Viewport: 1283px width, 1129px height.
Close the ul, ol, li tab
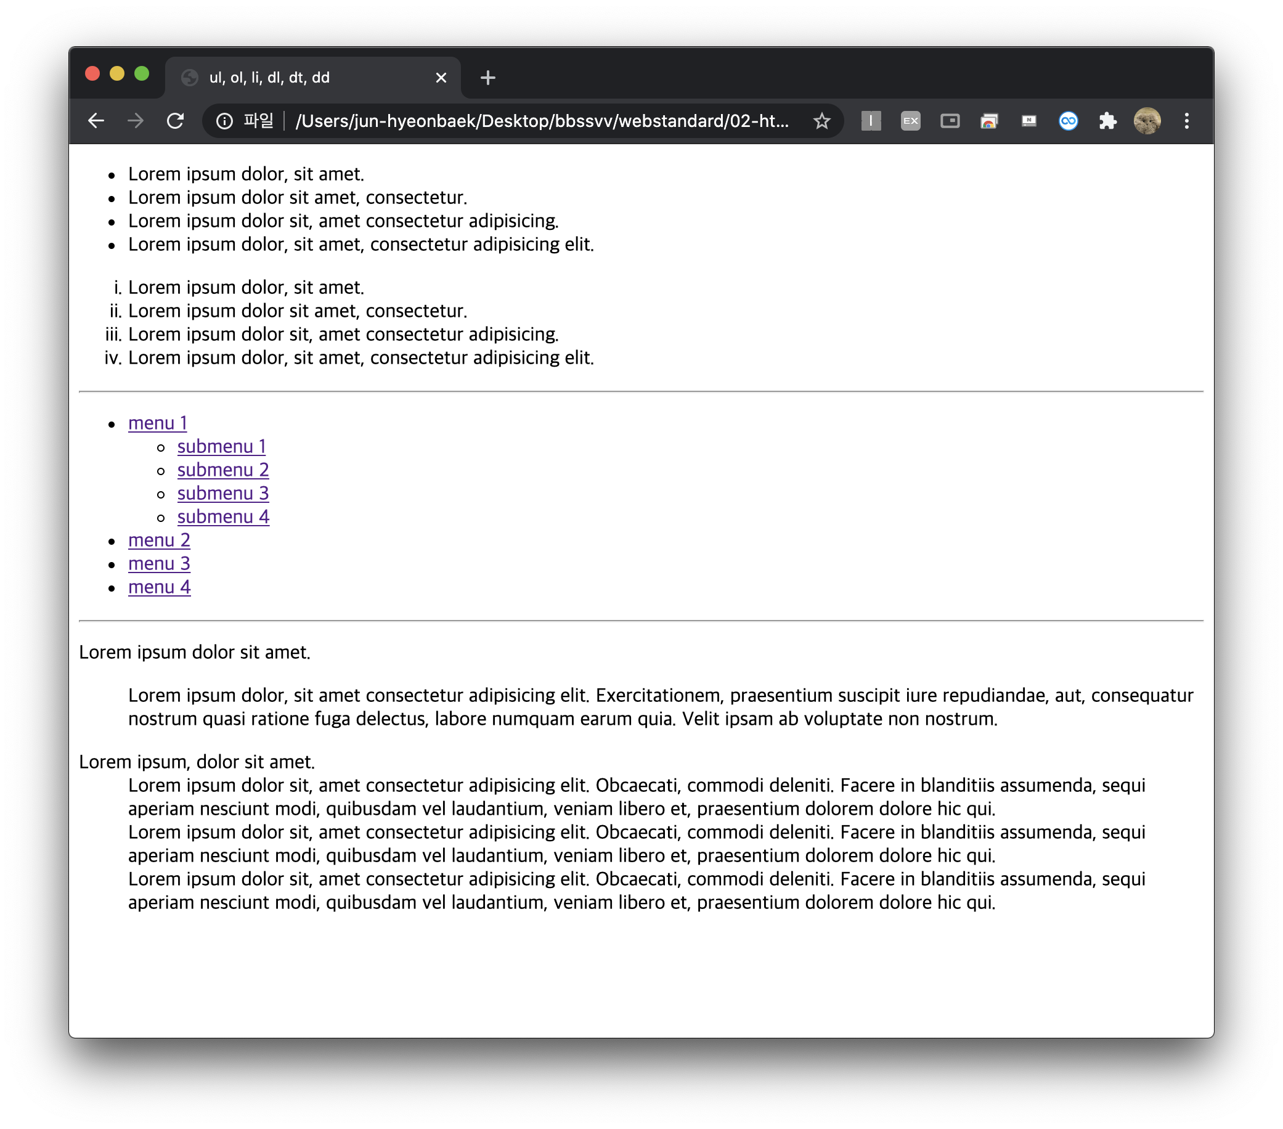(x=441, y=78)
